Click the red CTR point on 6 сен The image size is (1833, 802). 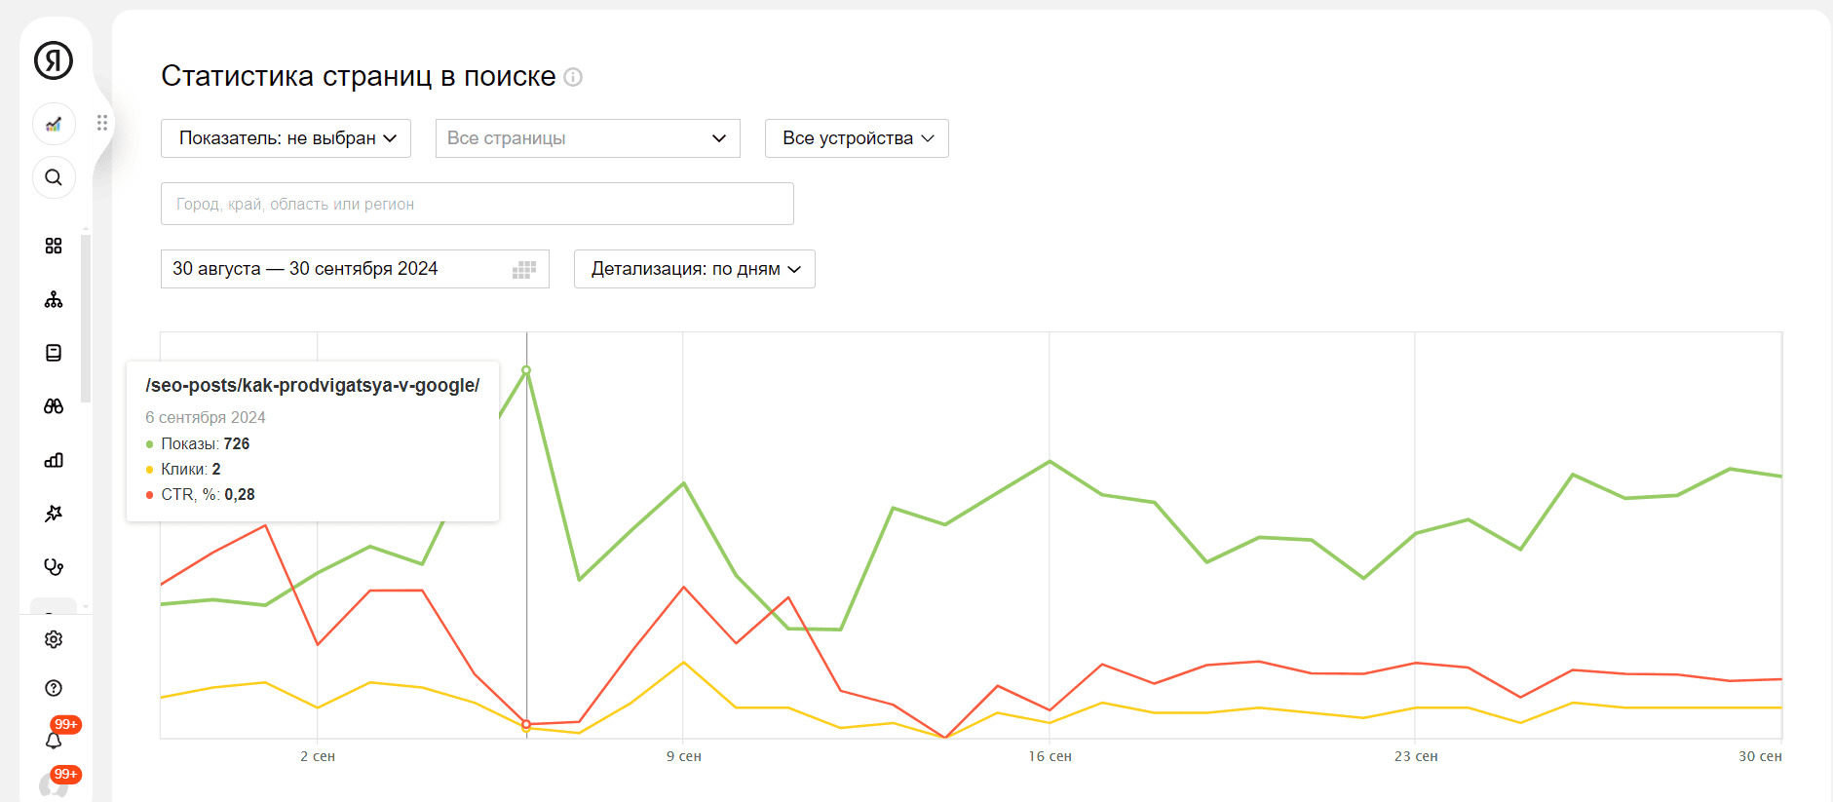click(x=526, y=724)
